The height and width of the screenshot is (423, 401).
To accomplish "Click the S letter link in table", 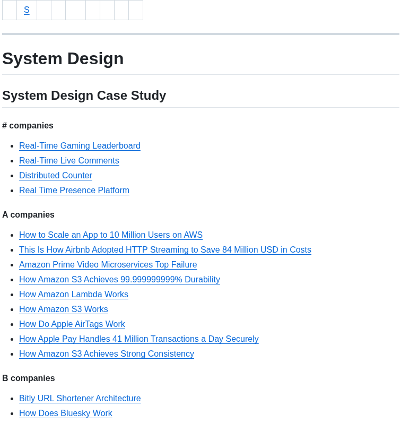I will coord(27,10).
